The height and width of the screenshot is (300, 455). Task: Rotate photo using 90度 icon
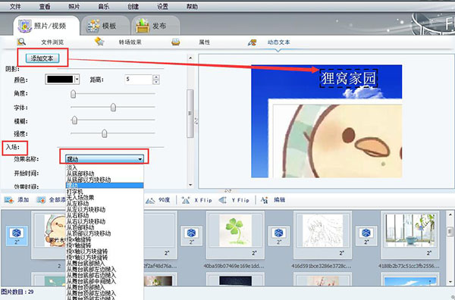[x=150, y=200]
